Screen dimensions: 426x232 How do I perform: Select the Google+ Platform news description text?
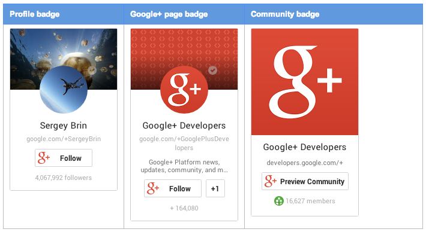(x=184, y=166)
